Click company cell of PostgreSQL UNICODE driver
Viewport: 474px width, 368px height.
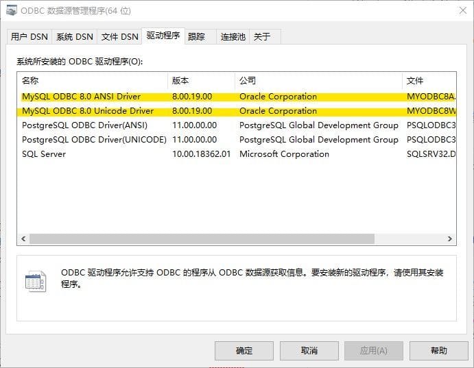318,140
